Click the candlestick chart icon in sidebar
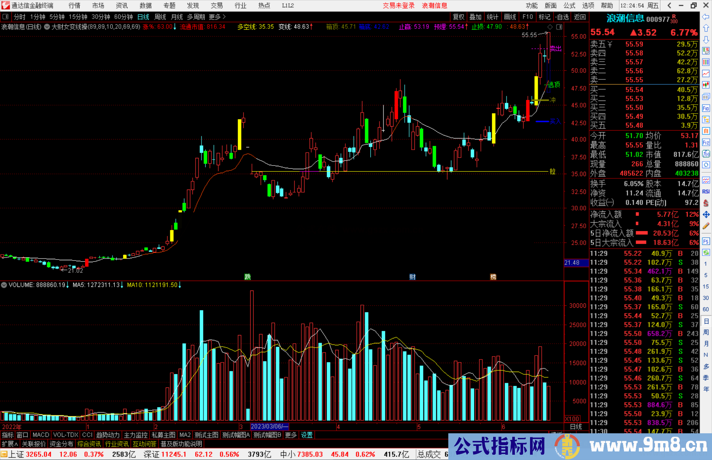Viewport: 712px width, 460px height. [706, 85]
